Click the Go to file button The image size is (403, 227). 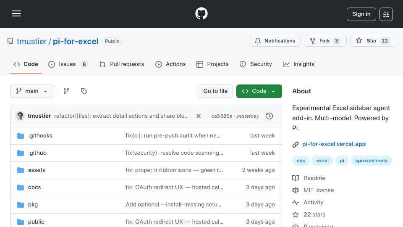click(215, 91)
